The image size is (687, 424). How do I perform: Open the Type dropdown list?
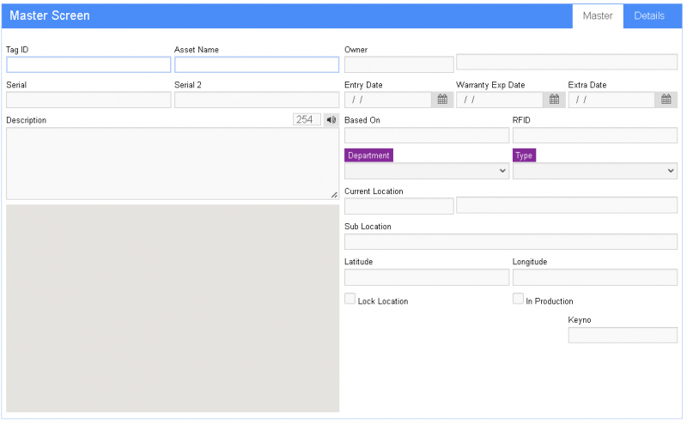pos(594,171)
